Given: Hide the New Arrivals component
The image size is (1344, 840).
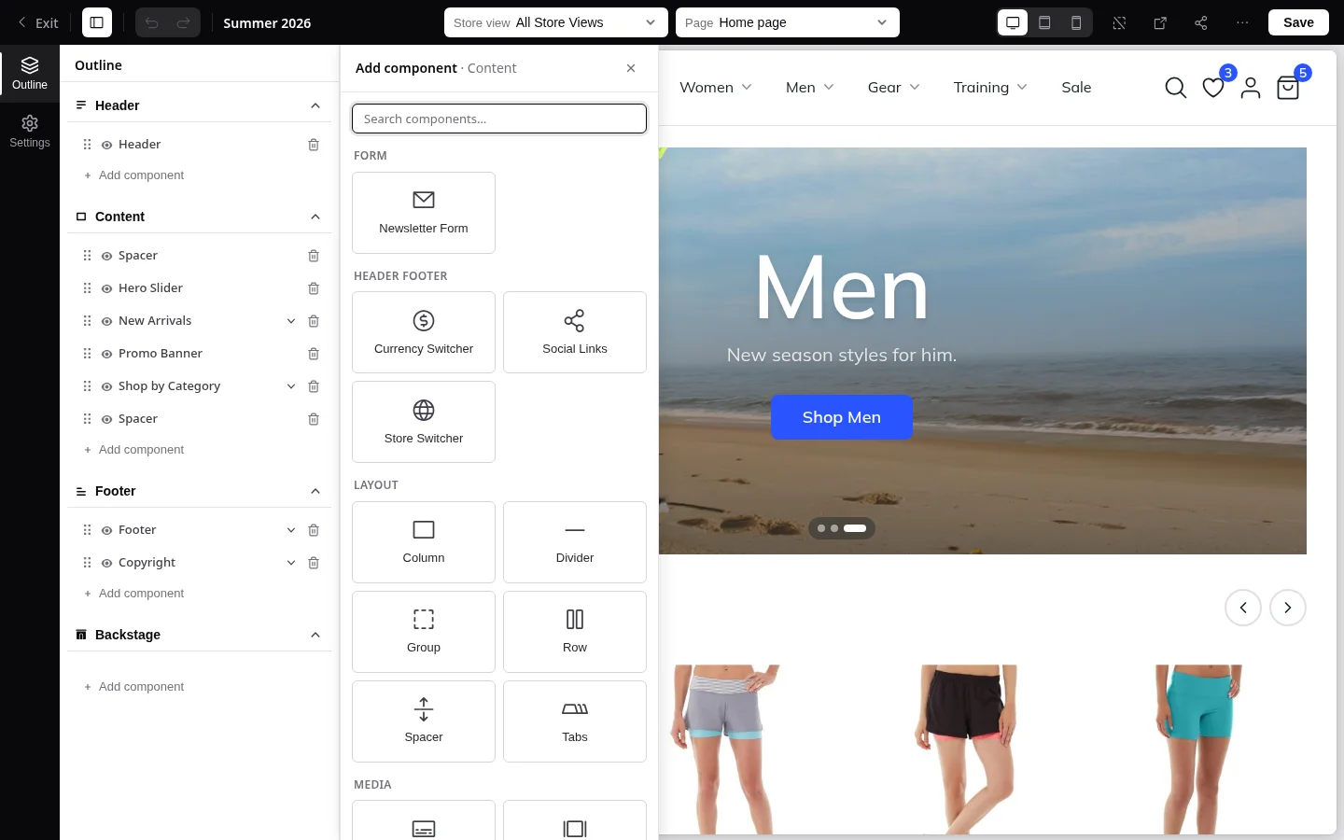Looking at the screenshot, I should click(107, 321).
